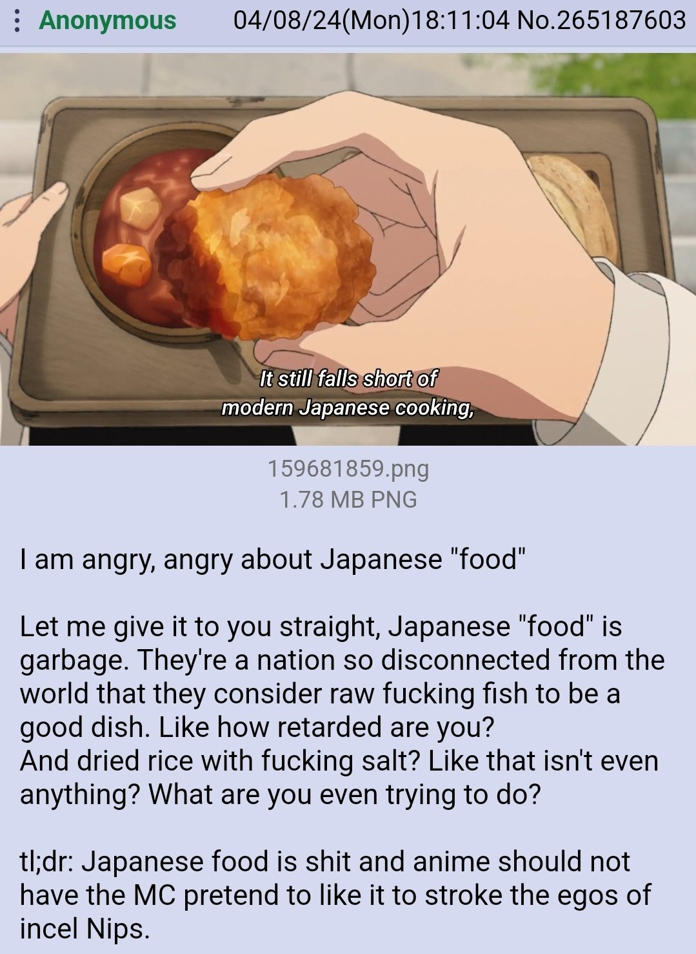
Task: Click the bread on the tray
Action: tap(573, 207)
